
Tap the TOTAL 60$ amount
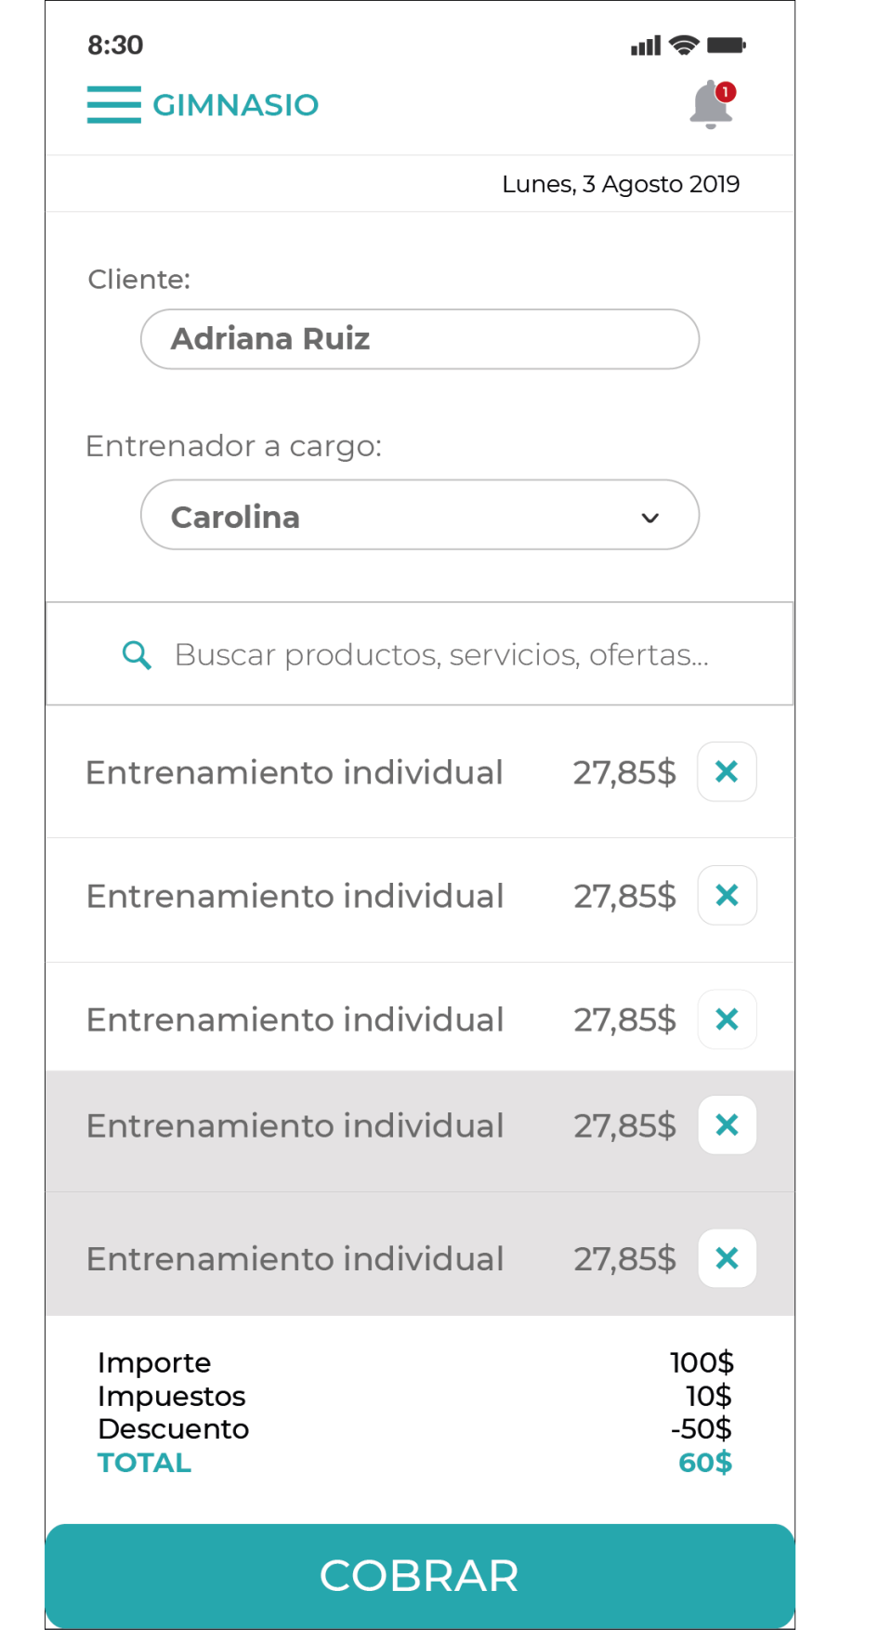704,1463
